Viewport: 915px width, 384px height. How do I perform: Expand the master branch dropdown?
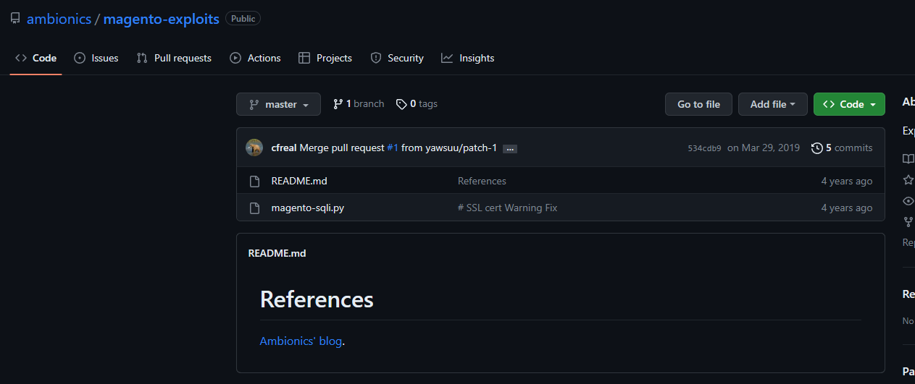[278, 104]
